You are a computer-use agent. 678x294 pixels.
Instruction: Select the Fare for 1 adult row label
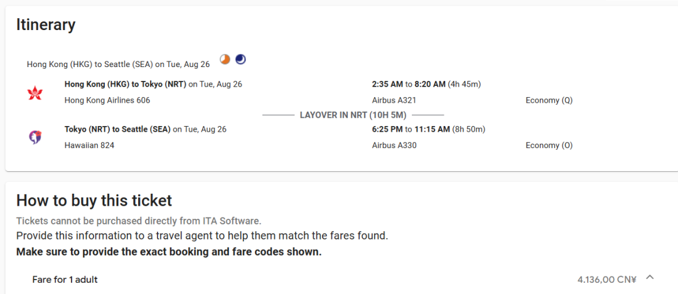pyautogui.click(x=65, y=280)
